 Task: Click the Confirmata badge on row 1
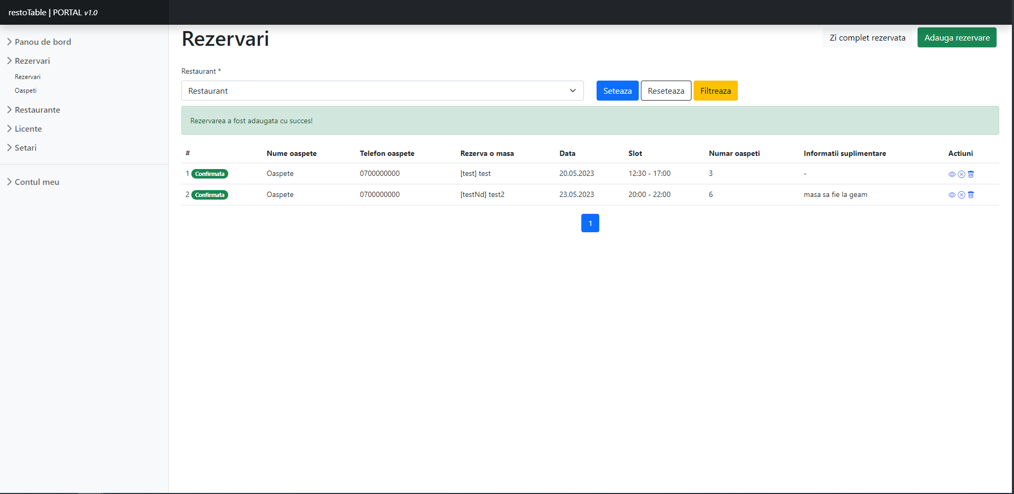click(210, 174)
